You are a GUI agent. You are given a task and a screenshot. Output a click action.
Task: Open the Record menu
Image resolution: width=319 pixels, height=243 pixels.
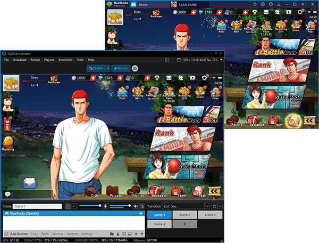(35, 60)
